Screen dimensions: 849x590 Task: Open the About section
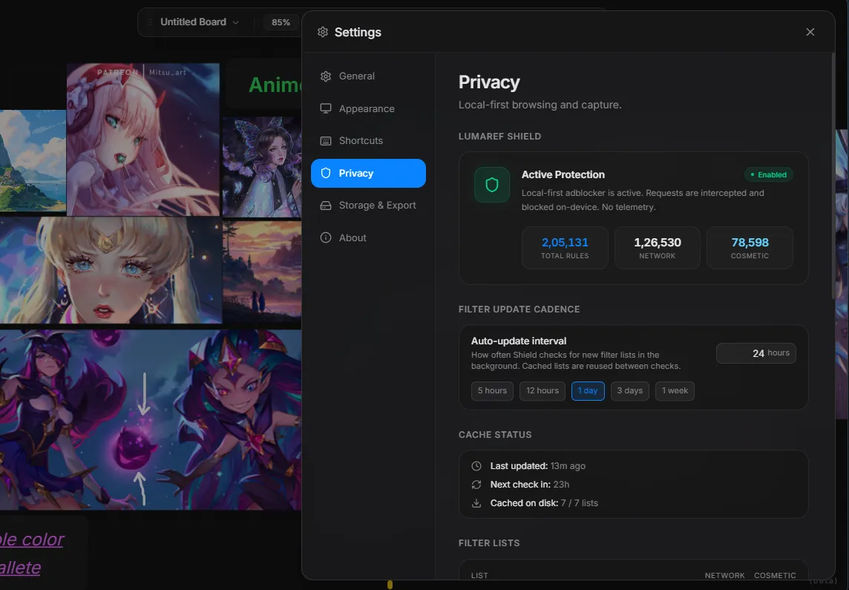coord(368,237)
